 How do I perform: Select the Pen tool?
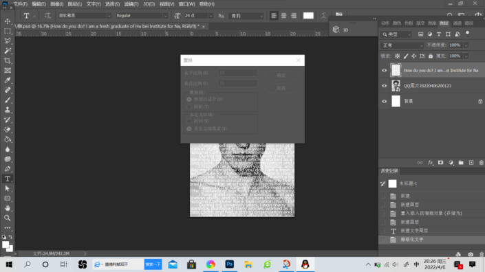coord(8,169)
